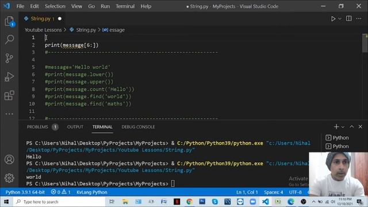The image size is (368, 207).
Task: Open the Selection menu
Action: (55, 6)
